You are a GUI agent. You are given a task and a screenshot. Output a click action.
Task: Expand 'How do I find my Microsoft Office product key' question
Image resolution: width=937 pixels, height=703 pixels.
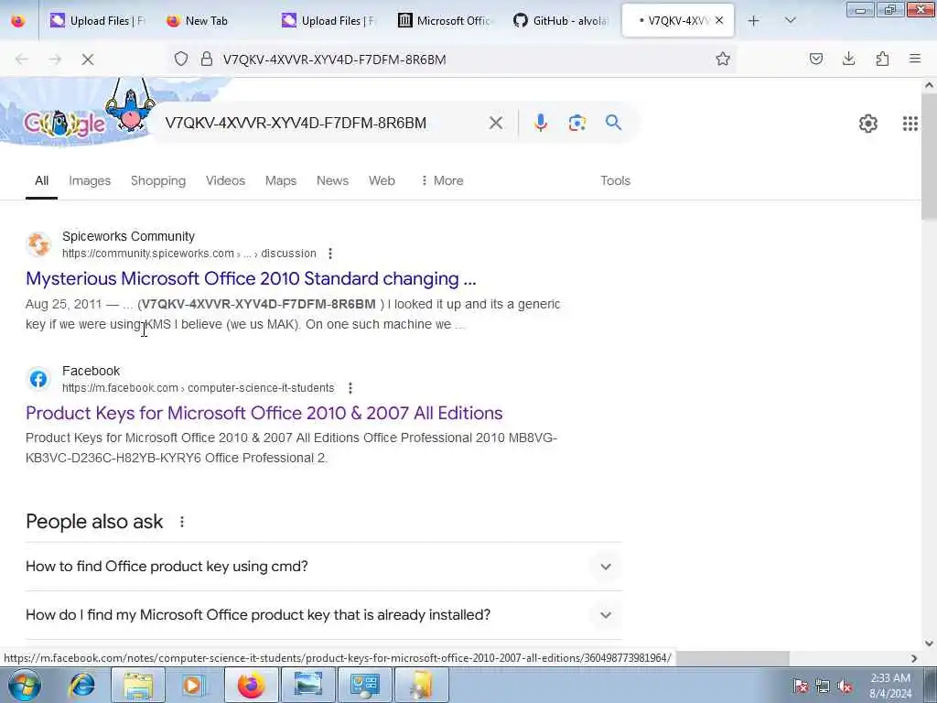[x=323, y=615]
